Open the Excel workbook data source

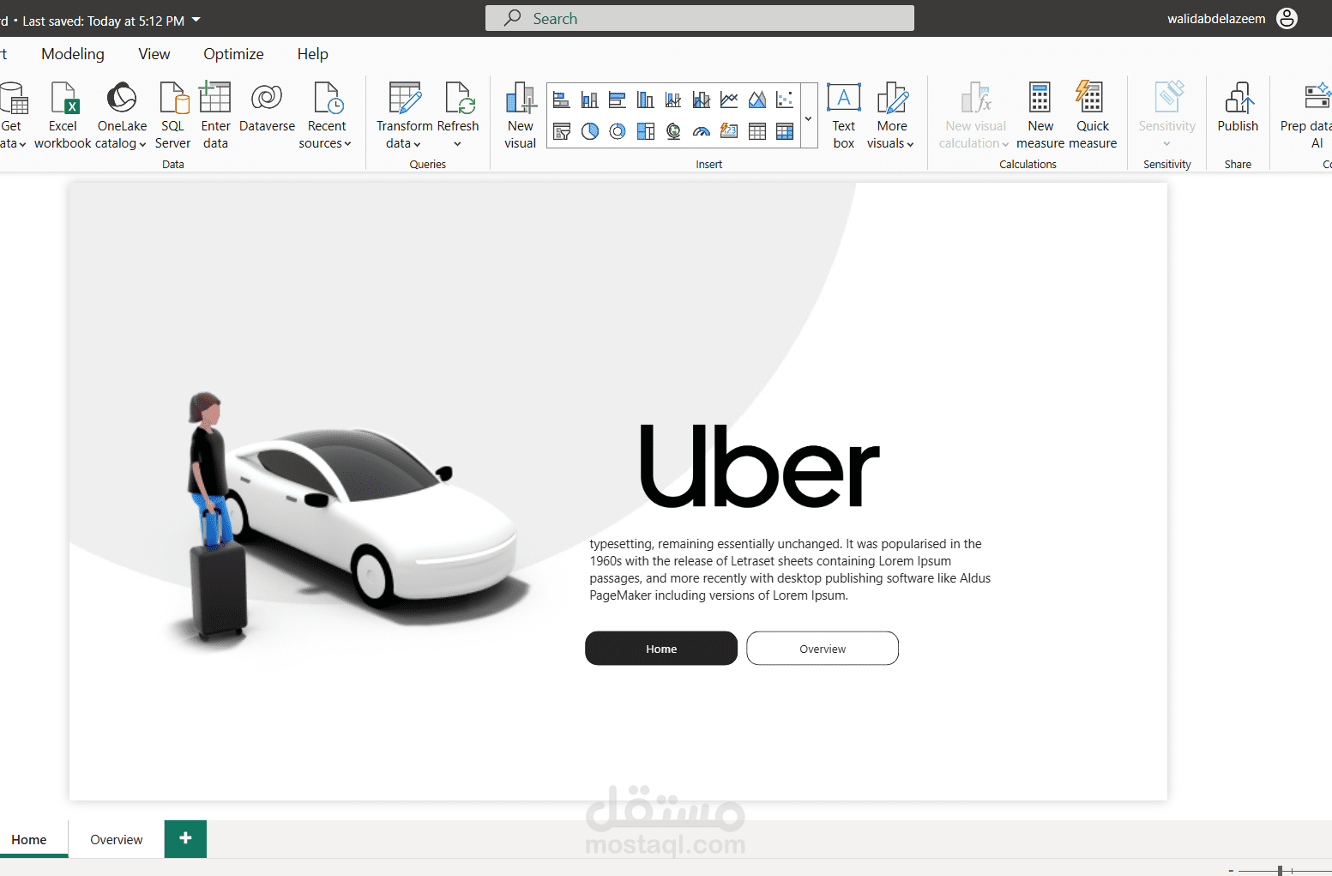pyautogui.click(x=63, y=115)
